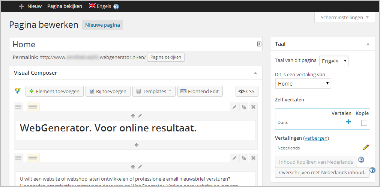Click help icon beside Engels in top bar

(116, 6)
